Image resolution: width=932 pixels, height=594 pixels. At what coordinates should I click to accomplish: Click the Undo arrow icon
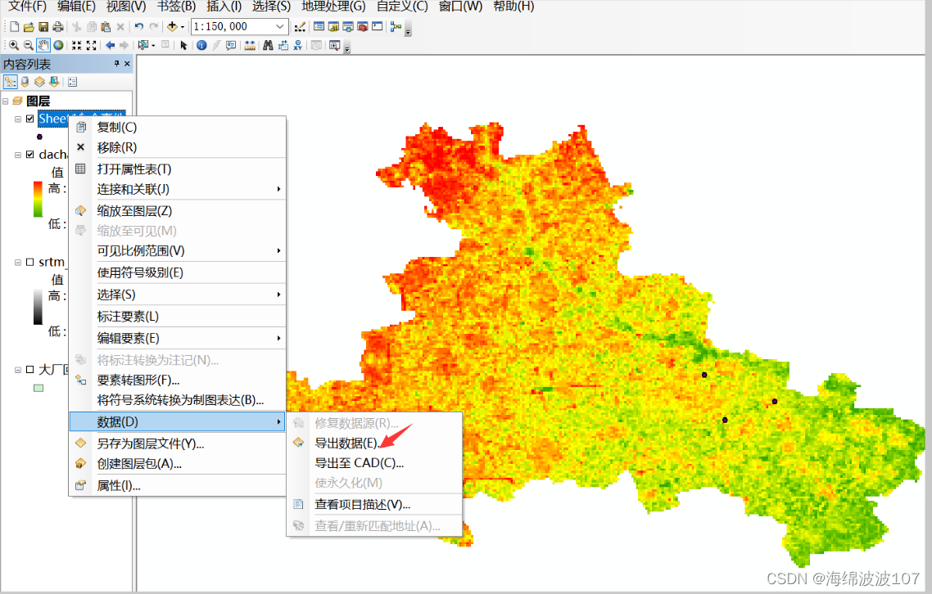click(x=139, y=27)
